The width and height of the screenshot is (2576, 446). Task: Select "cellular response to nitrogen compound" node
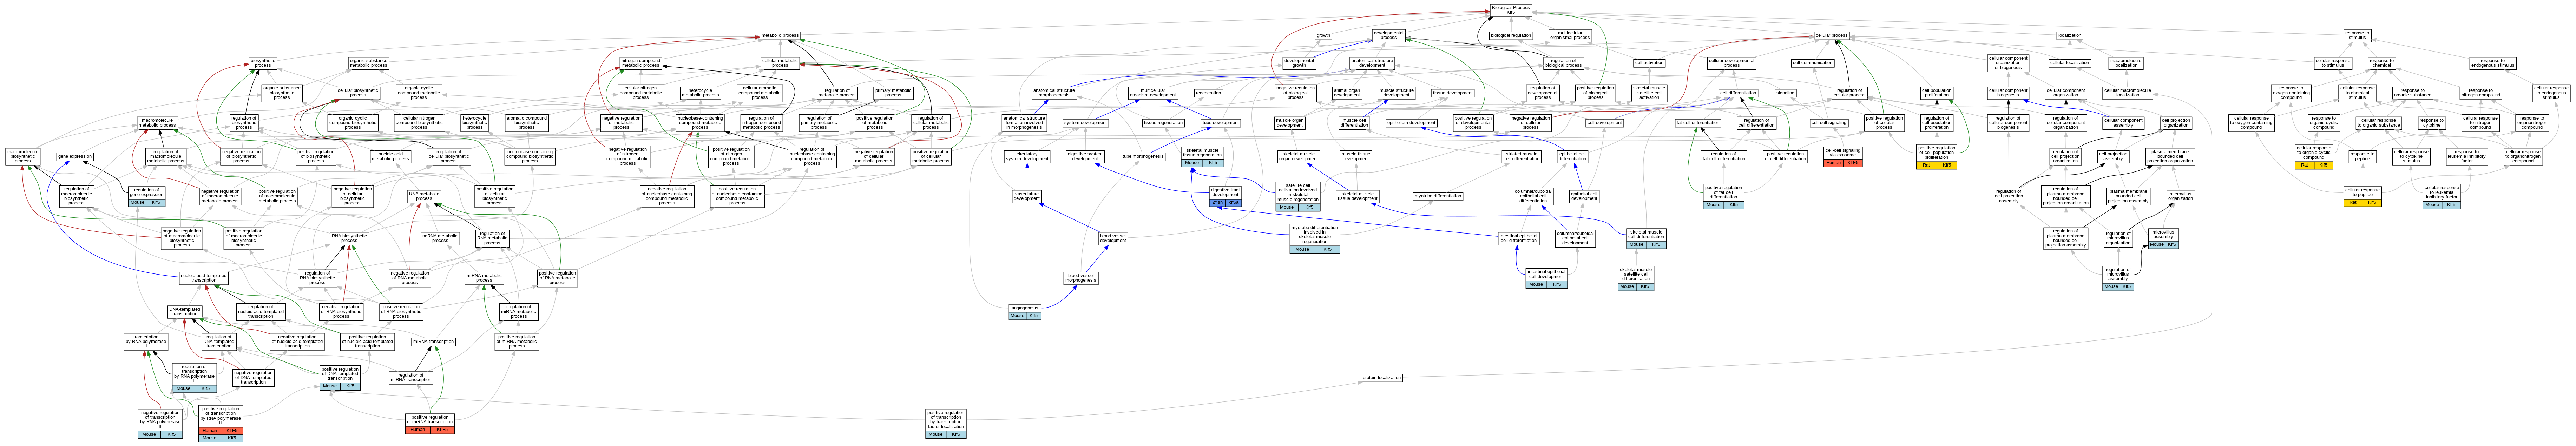(x=2480, y=123)
